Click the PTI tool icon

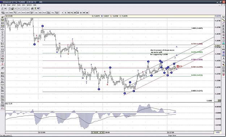click(x=223, y=49)
